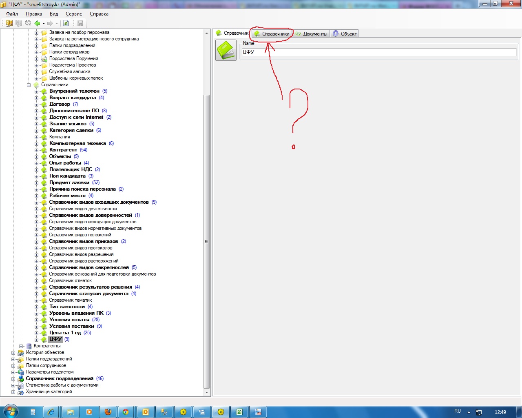This screenshot has height=418, width=522.
Task: Collapse the Справочники tree node
Action: [x=29, y=85]
